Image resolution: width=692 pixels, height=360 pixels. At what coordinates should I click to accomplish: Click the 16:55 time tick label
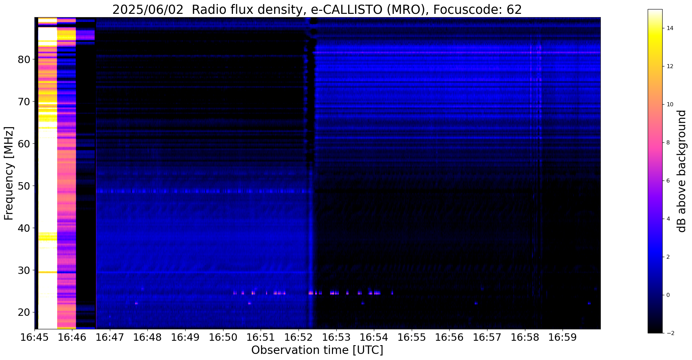pos(412,337)
